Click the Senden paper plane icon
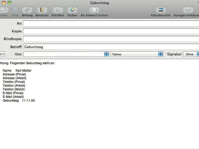The image size is (199, 149). pyautogui.click(x=4, y=10)
